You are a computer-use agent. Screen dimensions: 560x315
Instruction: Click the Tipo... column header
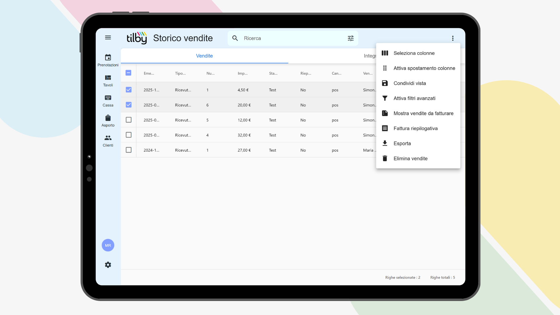tap(180, 73)
